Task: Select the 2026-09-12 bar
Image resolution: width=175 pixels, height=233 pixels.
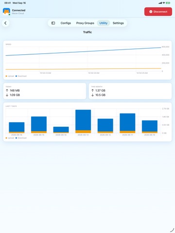Action: 105,126
